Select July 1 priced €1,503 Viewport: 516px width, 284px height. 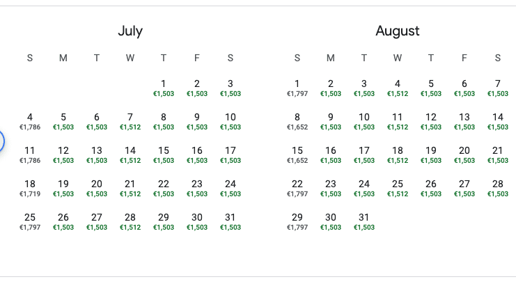point(164,88)
